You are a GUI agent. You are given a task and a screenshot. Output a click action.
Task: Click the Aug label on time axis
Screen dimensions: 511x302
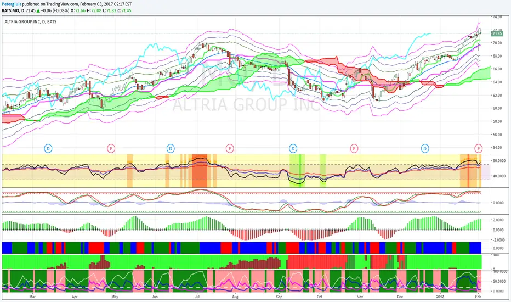pos(235,297)
